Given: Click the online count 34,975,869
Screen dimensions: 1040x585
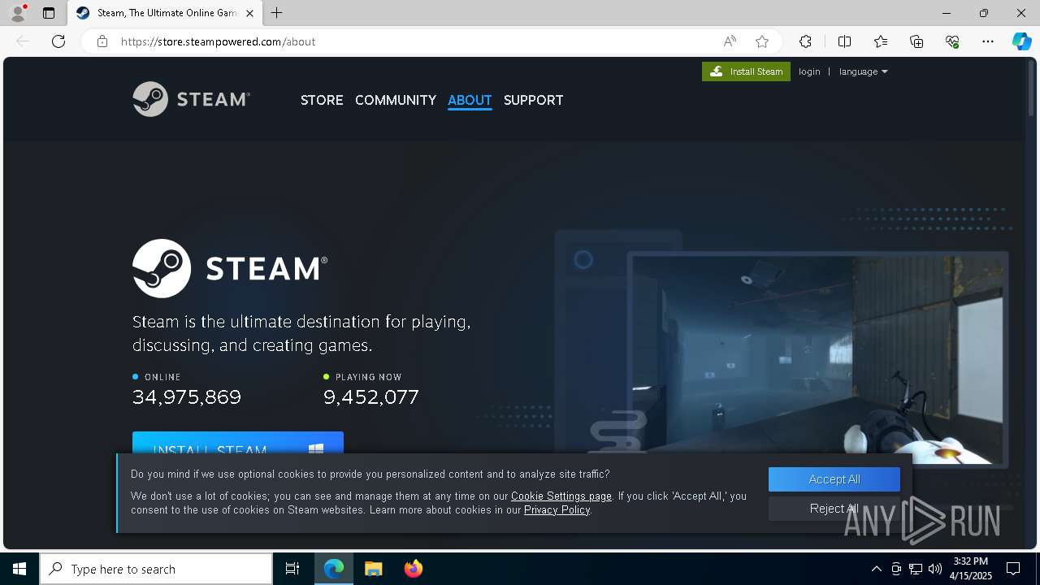Looking at the screenshot, I should click(187, 397).
